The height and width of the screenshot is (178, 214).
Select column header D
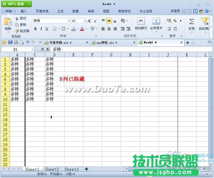click(x=55, y=55)
